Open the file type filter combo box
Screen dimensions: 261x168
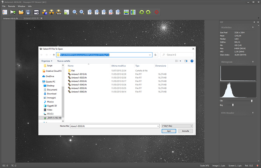[x=177, y=126]
